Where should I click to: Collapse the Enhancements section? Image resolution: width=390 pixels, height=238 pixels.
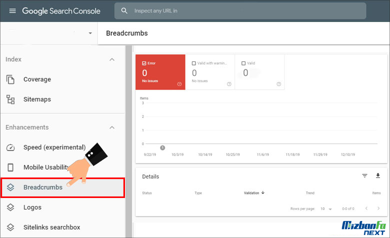[x=112, y=127]
